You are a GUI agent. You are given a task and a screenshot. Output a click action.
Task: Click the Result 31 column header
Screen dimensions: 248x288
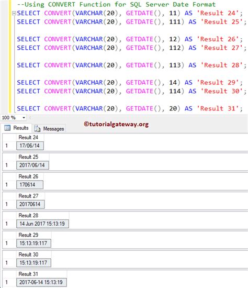click(x=41, y=274)
